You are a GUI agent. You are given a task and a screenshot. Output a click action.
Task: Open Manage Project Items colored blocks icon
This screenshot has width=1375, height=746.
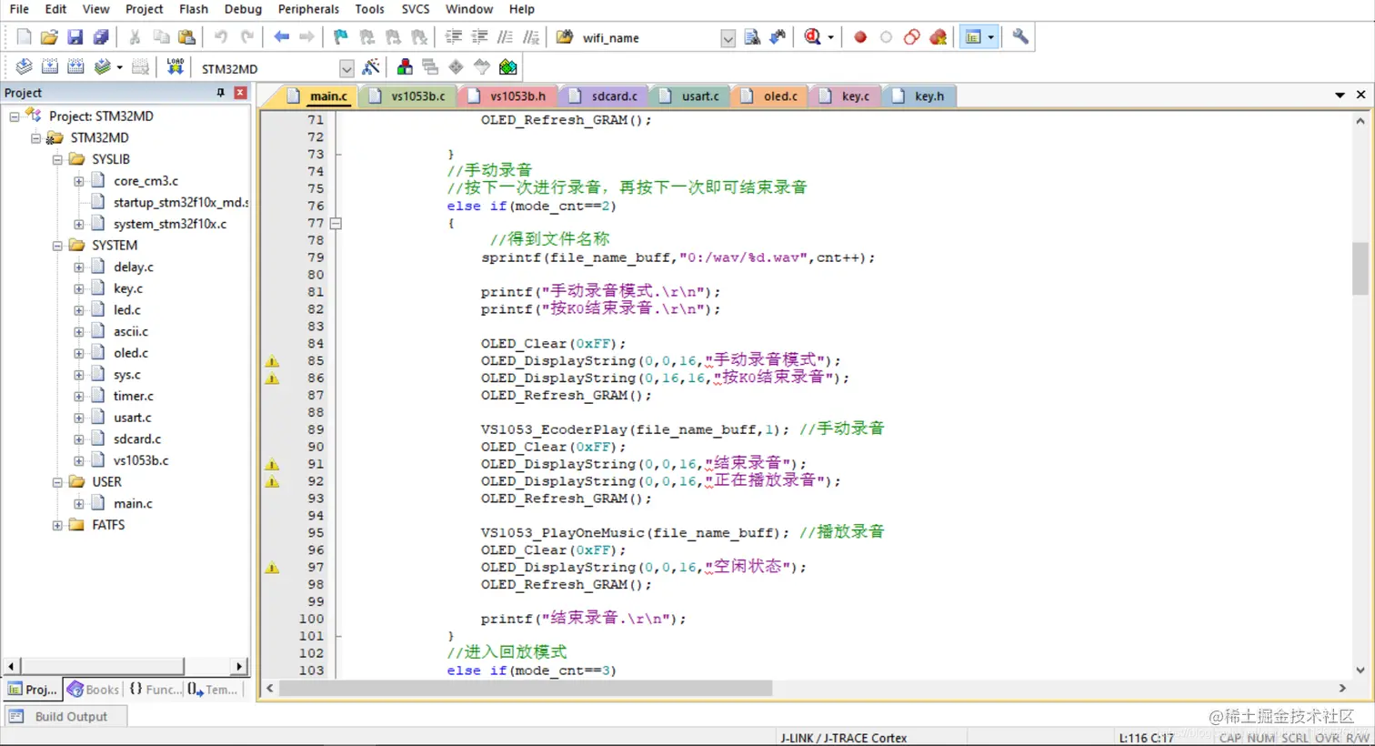pos(405,67)
